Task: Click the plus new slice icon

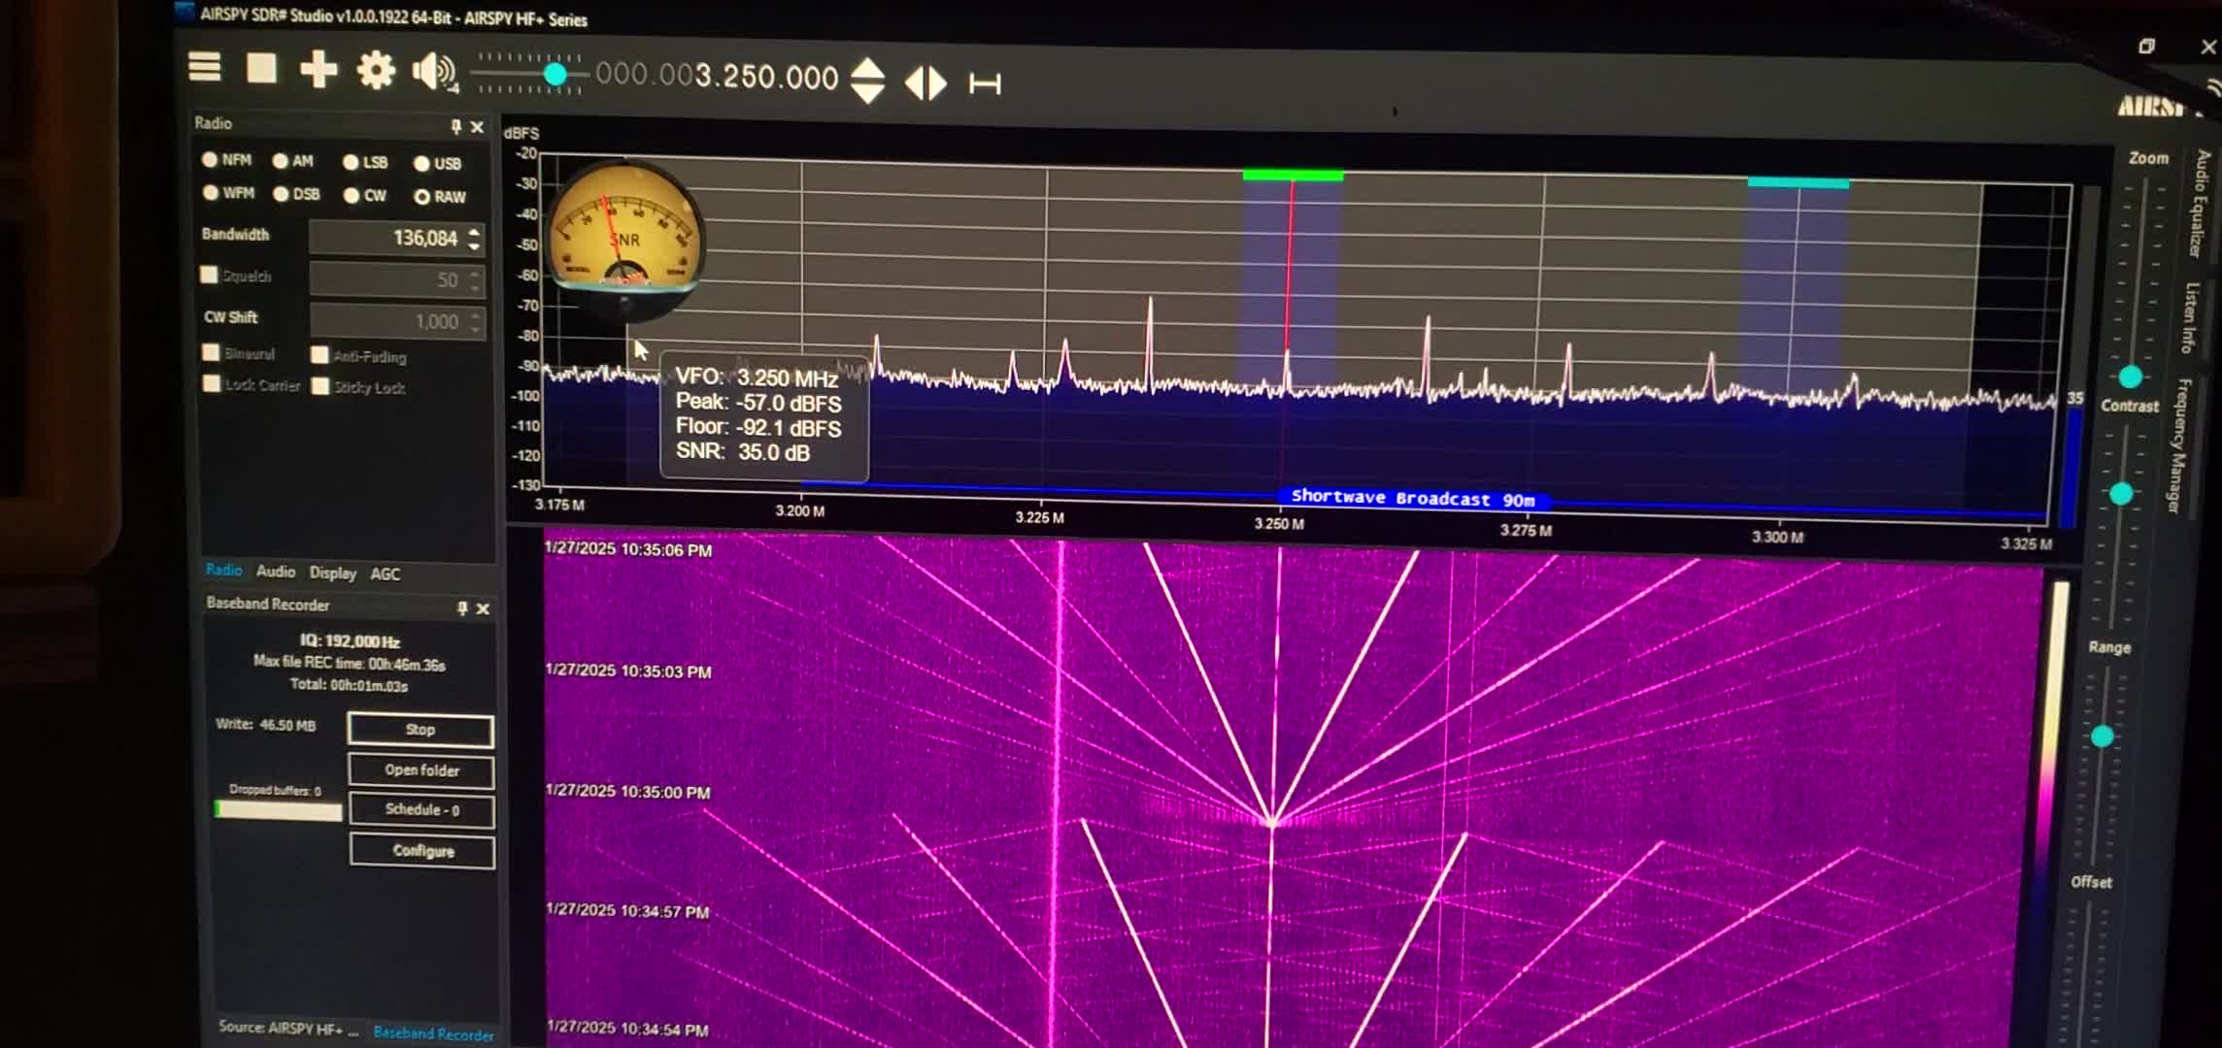Action: tap(318, 70)
